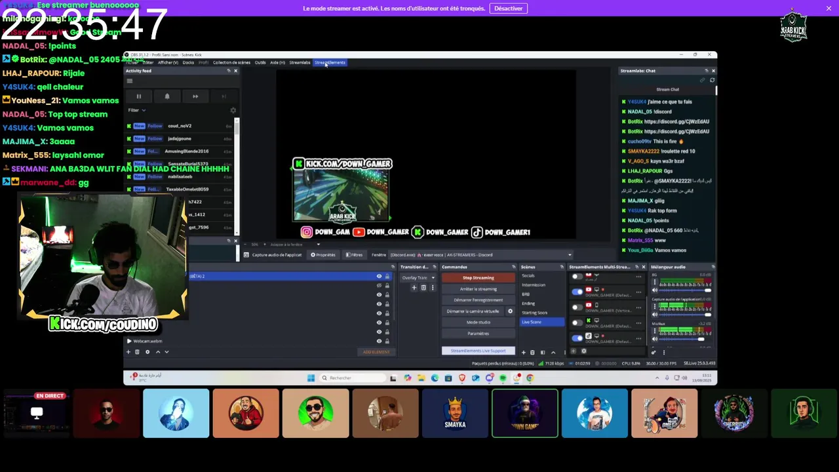Screen dimensions: 839x472
Task: Adjust the Mic/Aux volume slider
Action: pyautogui.click(x=685, y=339)
